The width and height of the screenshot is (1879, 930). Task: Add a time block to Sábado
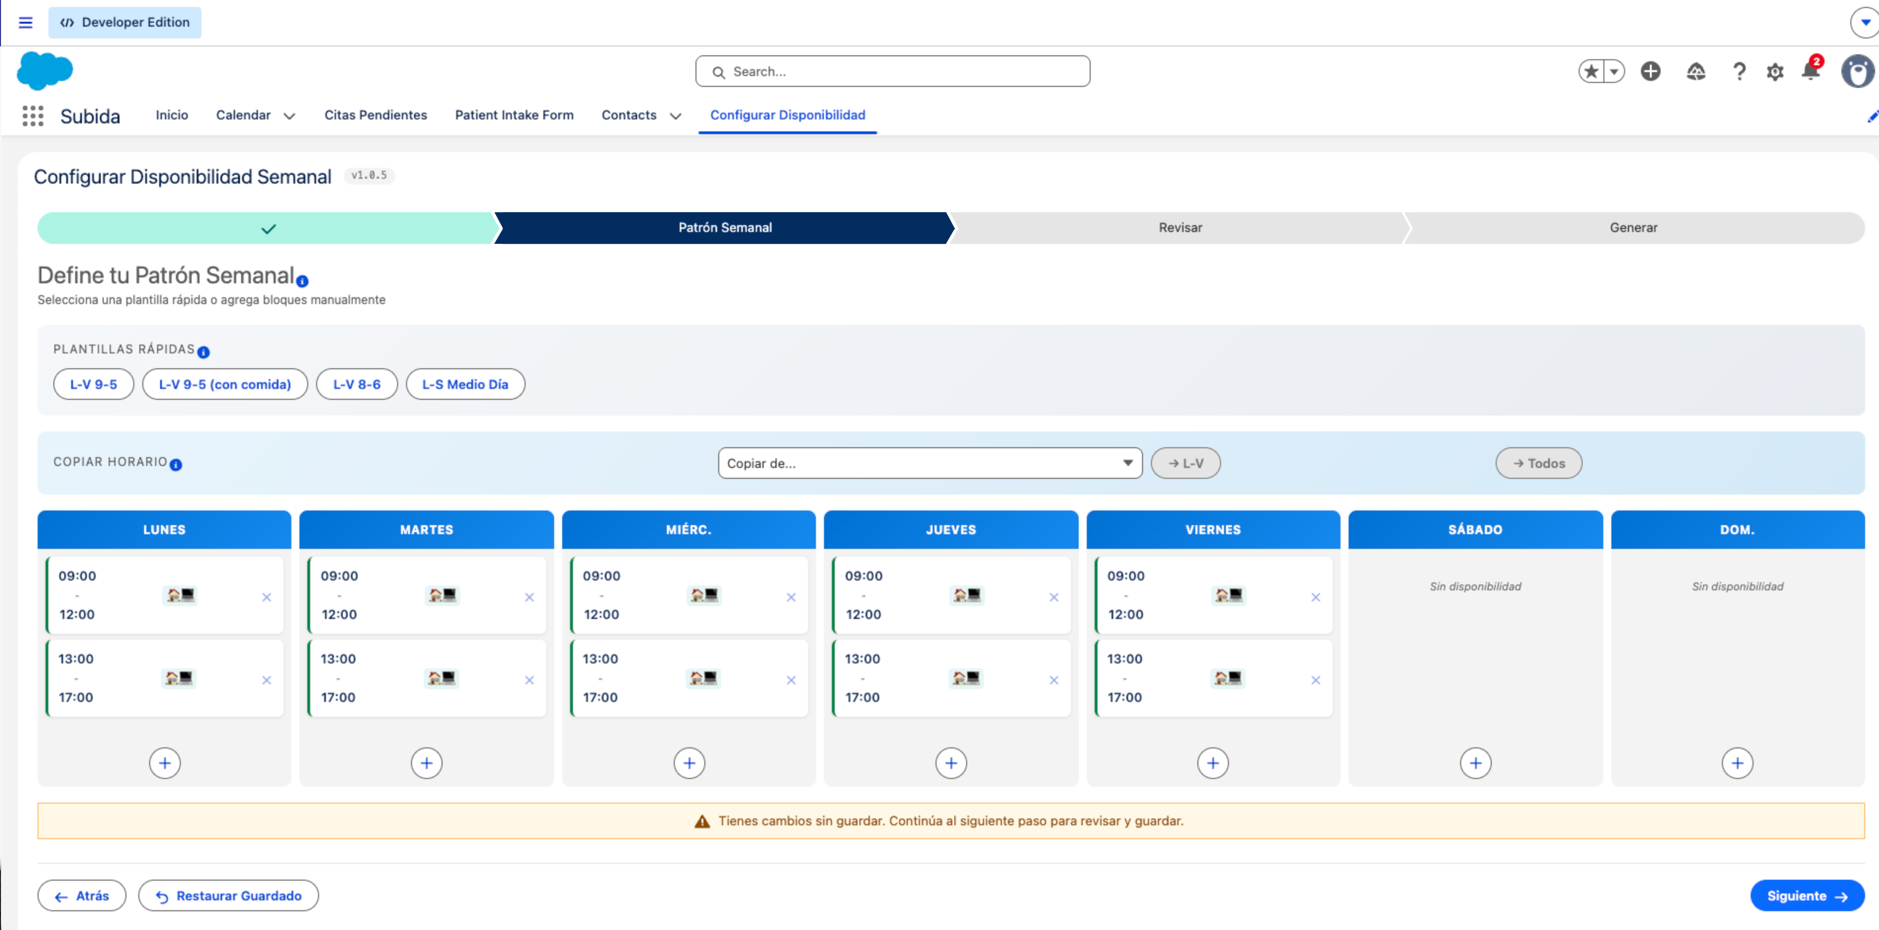tap(1475, 763)
